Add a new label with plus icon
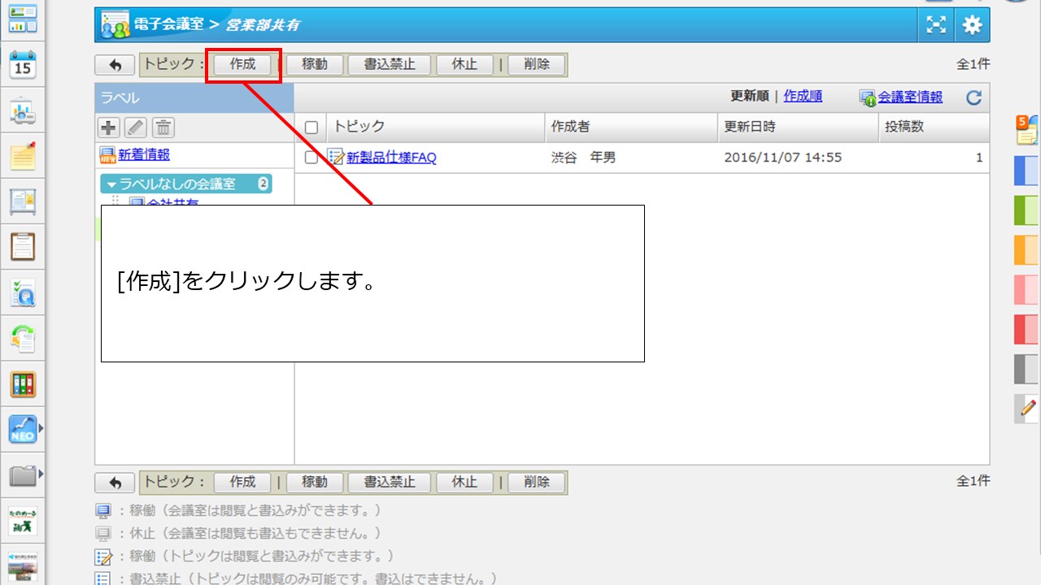Viewport: 1041px width, 585px height. (x=108, y=128)
